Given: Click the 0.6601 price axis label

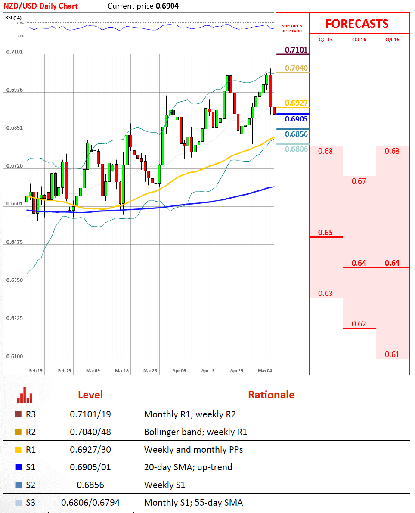Looking at the screenshot, I should 15,203.
